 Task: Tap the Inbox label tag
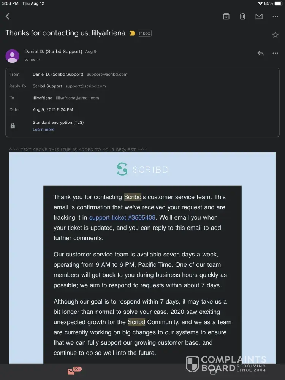tap(144, 33)
